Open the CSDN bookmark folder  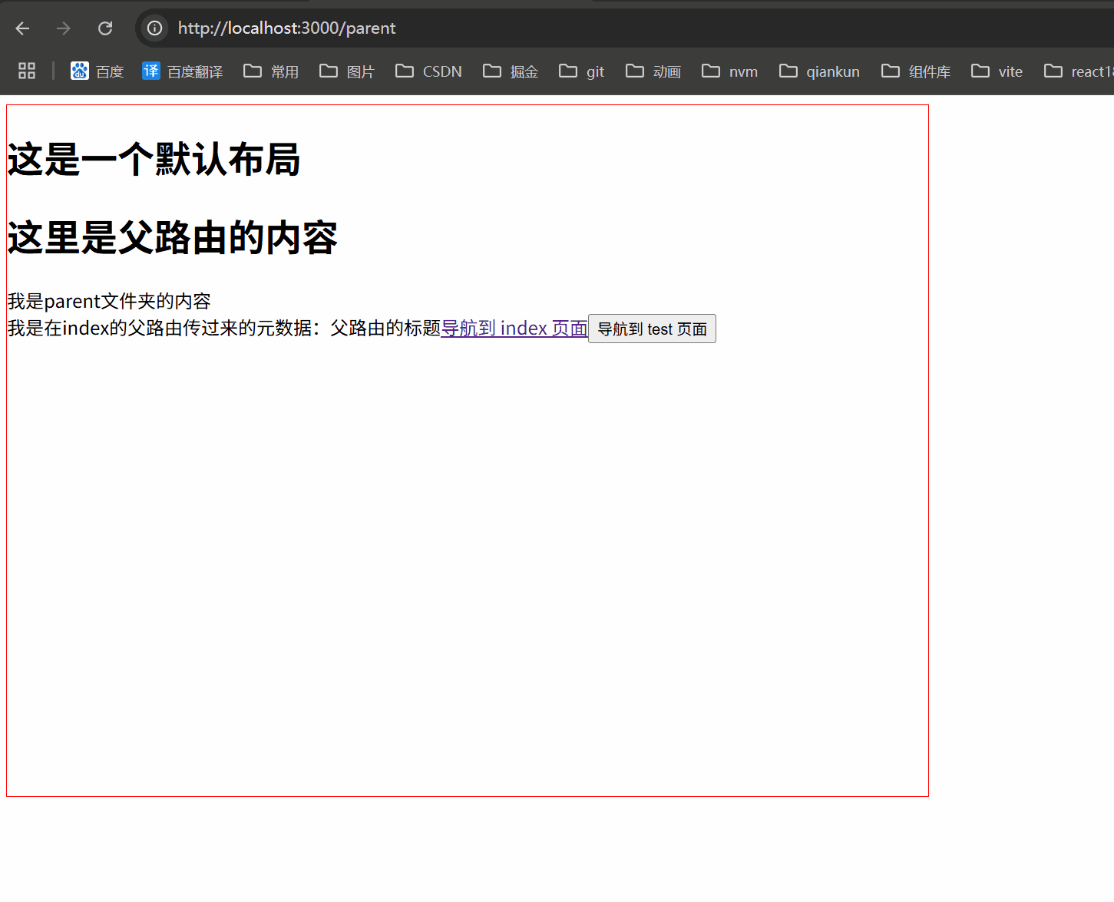coord(428,71)
